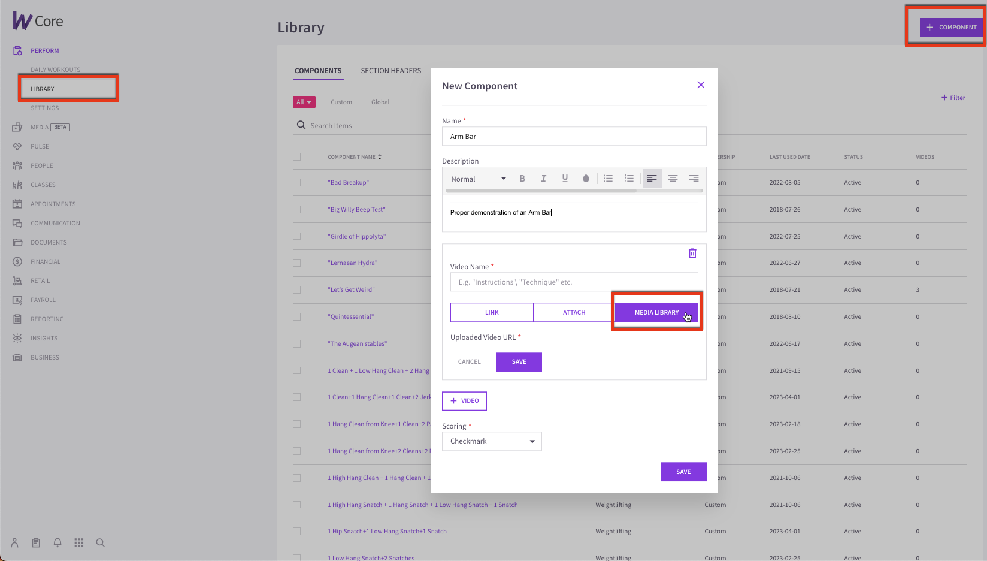
Task: Open notifications via the bell icon
Action: 57,542
